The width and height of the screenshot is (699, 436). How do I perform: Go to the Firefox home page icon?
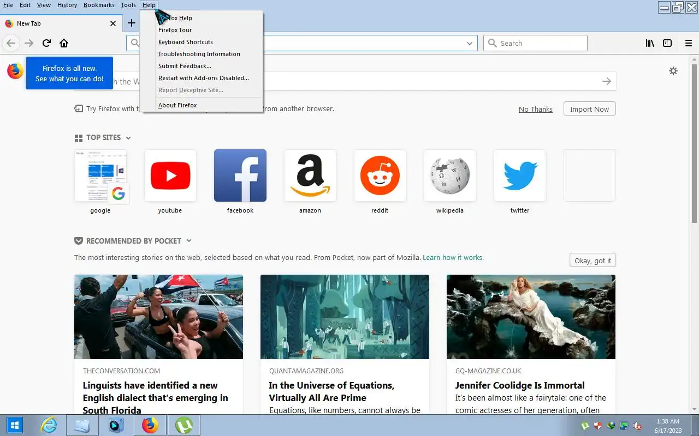coord(64,43)
